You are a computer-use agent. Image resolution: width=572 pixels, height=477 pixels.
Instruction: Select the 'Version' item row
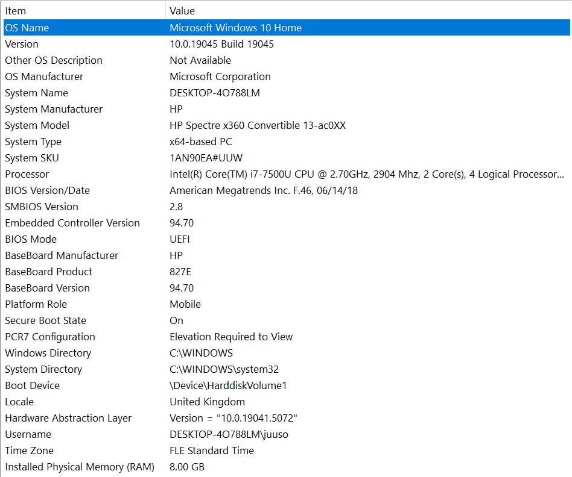point(22,44)
